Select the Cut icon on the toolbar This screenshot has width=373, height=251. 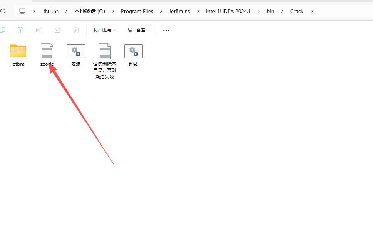click(x=4, y=30)
